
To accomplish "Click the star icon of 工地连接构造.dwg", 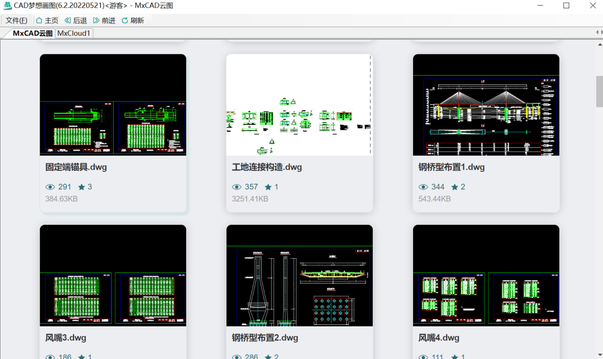I will click(268, 187).
